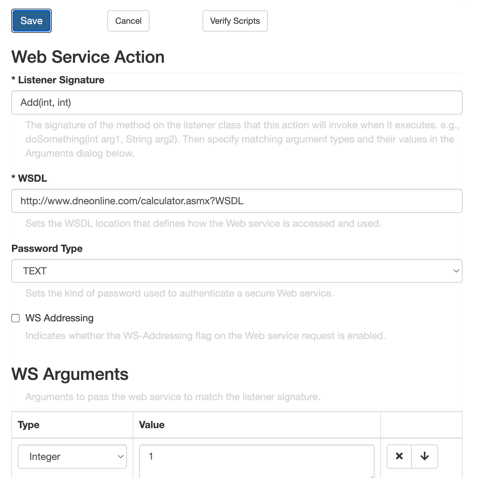Click the Password Type chevron arrow
The width and height of the screenshot is (479, 478).
tap(456, 271)
